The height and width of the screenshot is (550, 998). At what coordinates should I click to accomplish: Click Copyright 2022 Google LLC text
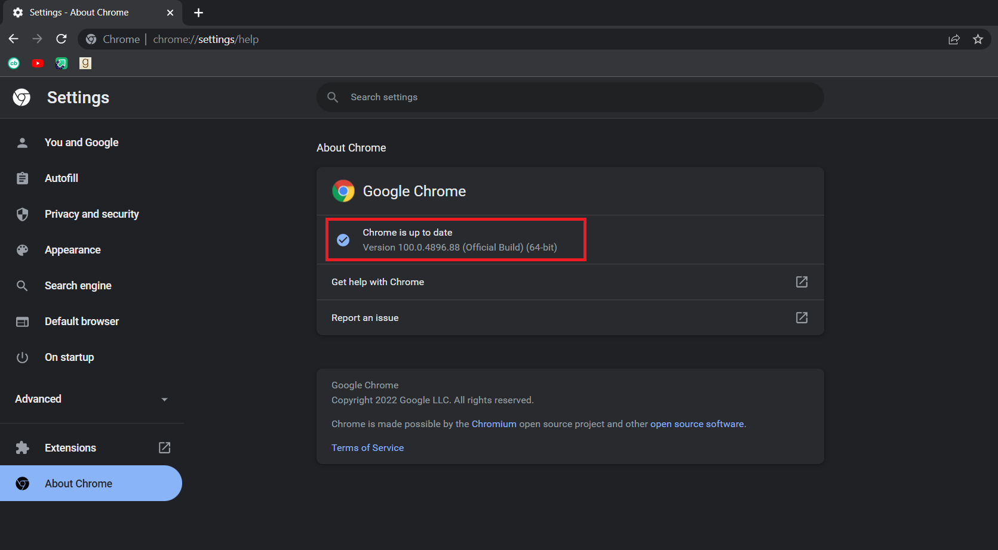(432, 400)
